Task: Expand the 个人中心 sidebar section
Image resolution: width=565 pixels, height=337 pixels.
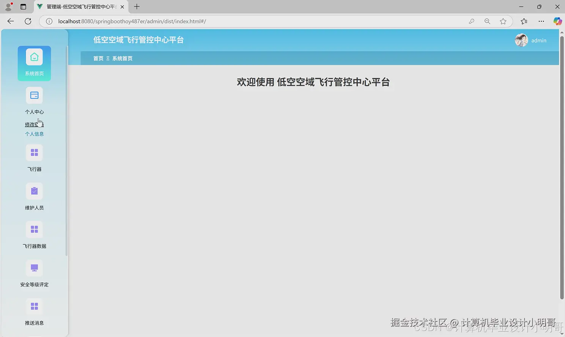Action: [x=34, y=112]
